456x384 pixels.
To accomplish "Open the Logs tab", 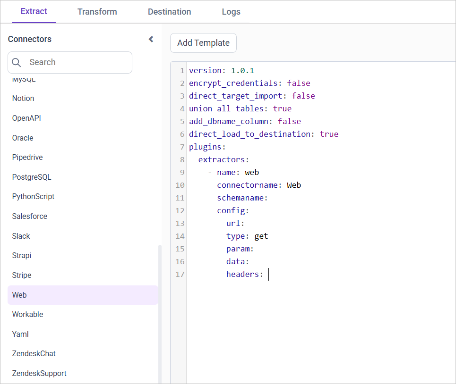I will (x=231, y=12).
